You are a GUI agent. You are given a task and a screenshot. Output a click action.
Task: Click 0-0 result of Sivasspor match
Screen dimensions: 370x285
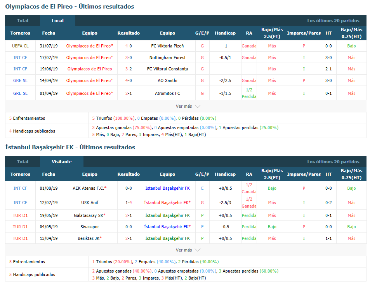pyautogui.click(x=129, y=227)
